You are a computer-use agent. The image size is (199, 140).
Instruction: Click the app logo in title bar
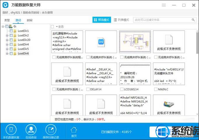(x=5, y=5)
